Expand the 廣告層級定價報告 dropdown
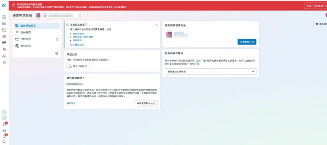 click(x=210, y=72)
